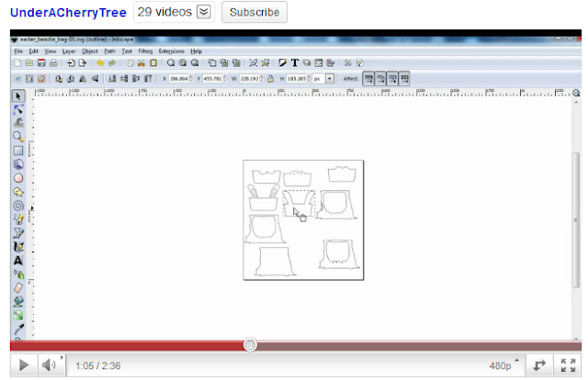Select the Eraser tool
Image resolution: width=588 pixels, height=380 pixels.
click(18, 288)
